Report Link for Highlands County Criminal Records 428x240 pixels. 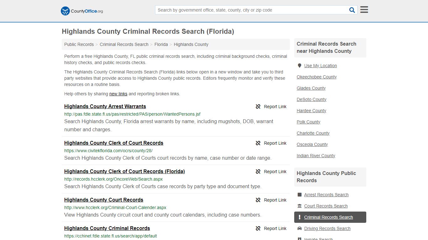click(275, 228)
